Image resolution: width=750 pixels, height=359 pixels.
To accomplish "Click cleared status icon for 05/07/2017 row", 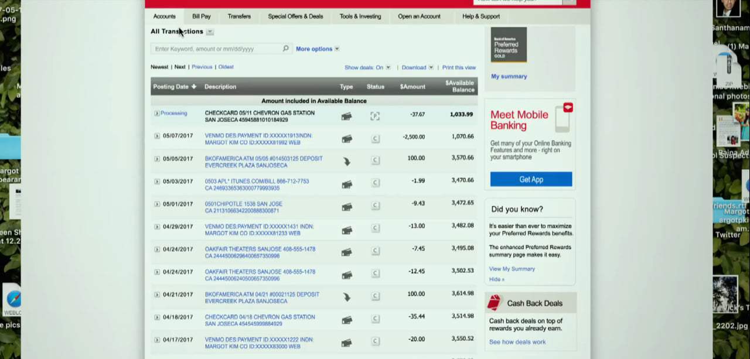I will point(376,139).
